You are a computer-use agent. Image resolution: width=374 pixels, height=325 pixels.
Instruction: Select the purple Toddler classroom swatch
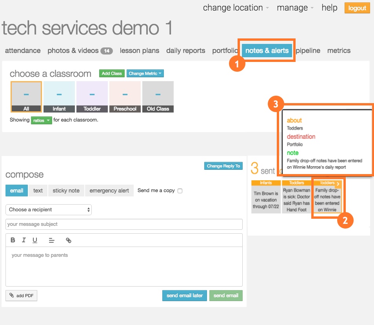click(x=92, y=94)
